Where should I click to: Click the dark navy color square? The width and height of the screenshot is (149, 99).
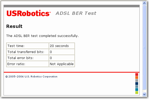coord(137,83)
